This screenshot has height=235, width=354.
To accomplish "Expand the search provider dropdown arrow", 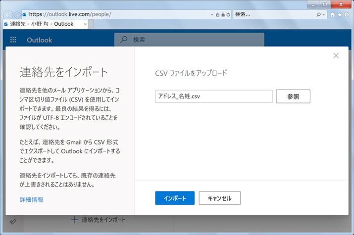I will point(324,15).
